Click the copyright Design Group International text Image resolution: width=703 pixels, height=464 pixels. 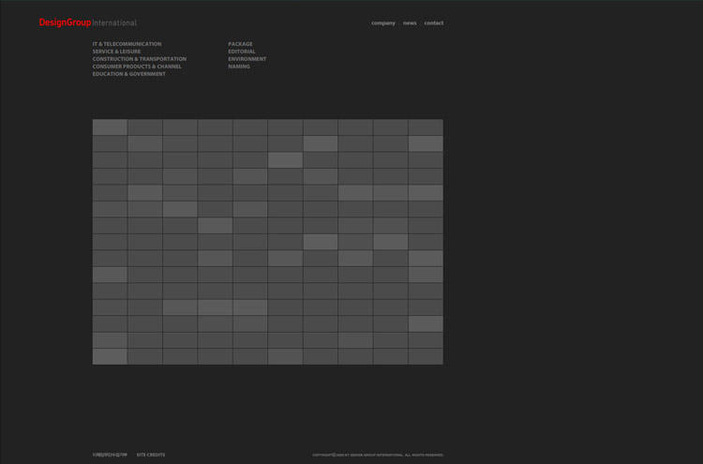tap(378, 455)
